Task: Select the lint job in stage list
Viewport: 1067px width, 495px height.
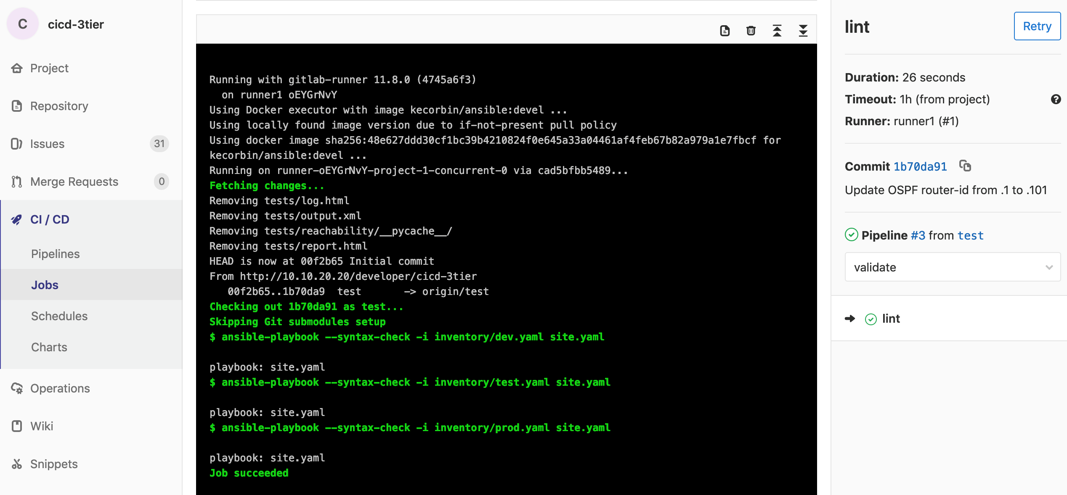Action: coord(891,319)
